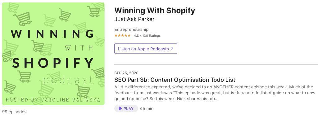The width and height of the screenshot is (318, 116).
Task: Click the shopping cart icon above SHOPIFY's letter O
Action: (38, 46)
